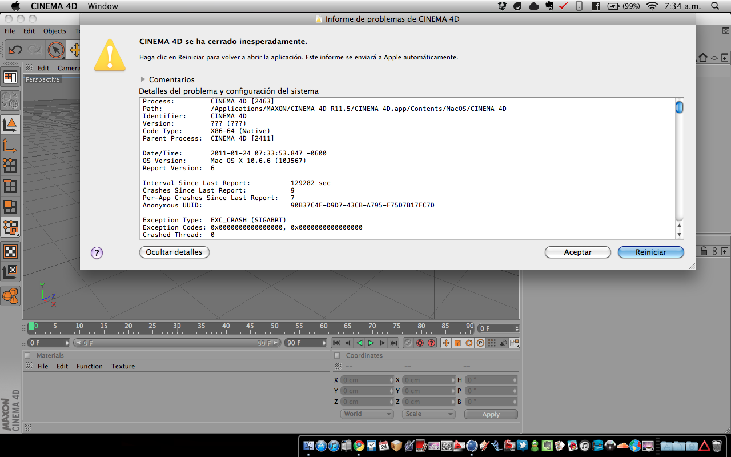The height and width of the screenshot is (457, 731).
Task: Click the Ocultar detalles button
Action: (x=174, y=252)
